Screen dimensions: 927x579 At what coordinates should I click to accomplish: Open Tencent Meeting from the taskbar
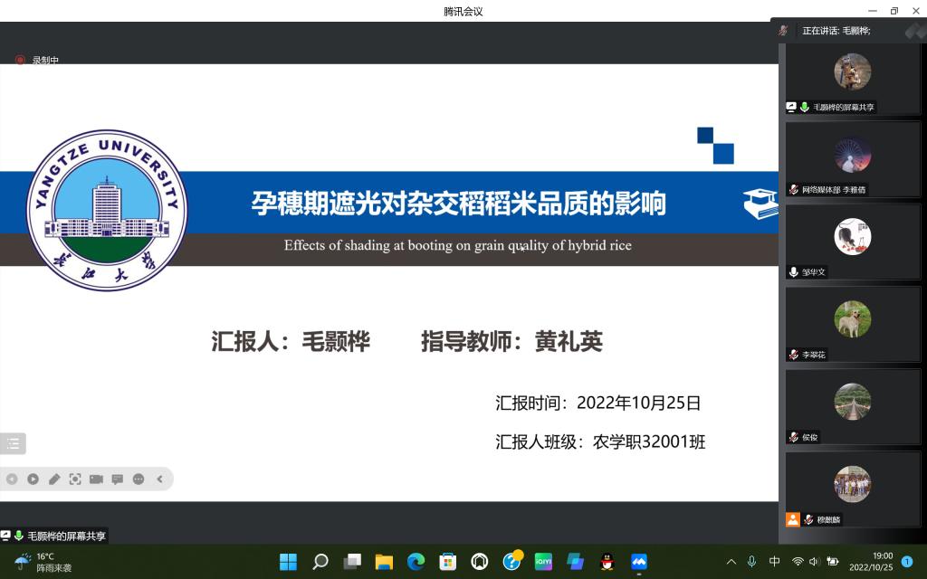[639, 562]
